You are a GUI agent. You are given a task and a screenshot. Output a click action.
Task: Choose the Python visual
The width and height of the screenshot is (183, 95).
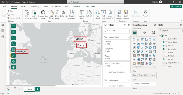tap(154, 56)
